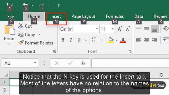The width and height of the screenshot is (169, 95).
Task: Expand the font name dropdown list
Action: click(97, 29)
